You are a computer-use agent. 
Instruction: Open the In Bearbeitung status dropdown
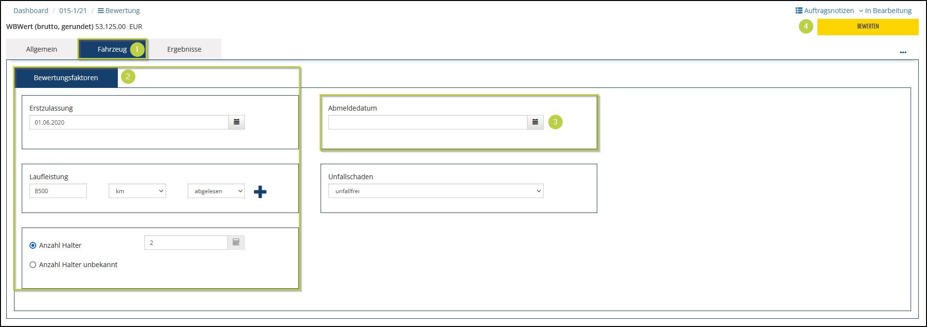coord(885,11)
